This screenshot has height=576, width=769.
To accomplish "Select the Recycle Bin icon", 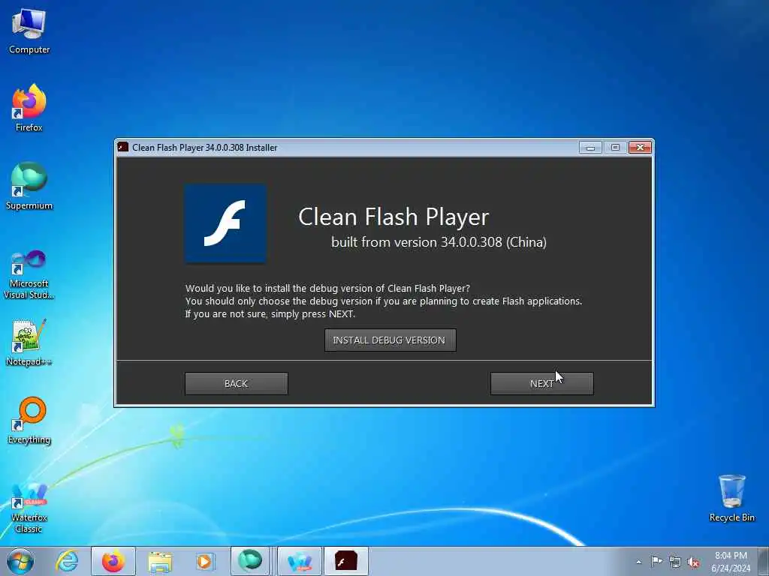I will pyautogui.click(x=731, y=498).
